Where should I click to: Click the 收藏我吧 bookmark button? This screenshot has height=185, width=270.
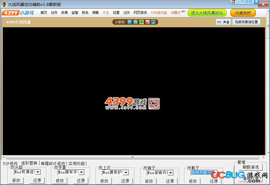pyautogui.click(x=243, y=13)
